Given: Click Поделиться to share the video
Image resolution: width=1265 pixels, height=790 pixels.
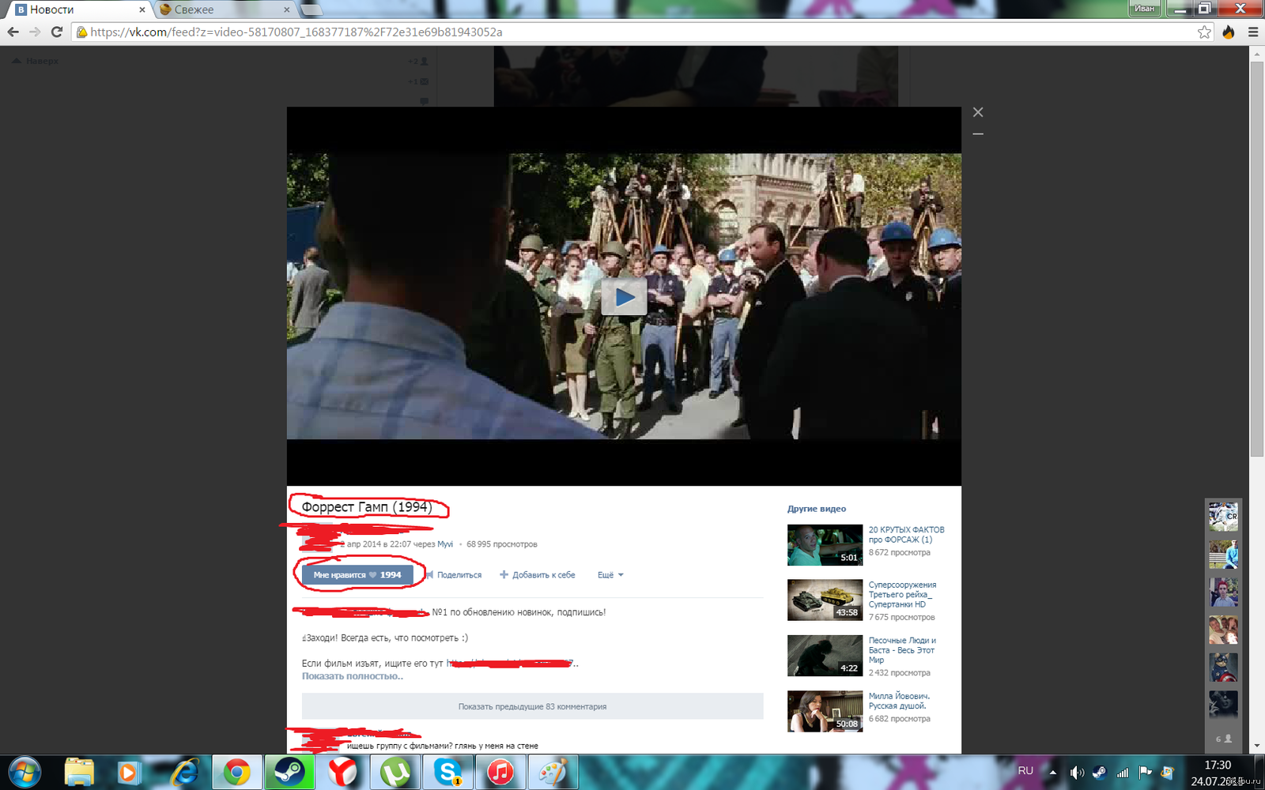Looking at the screenshot, I should click(x=459, y=575).
